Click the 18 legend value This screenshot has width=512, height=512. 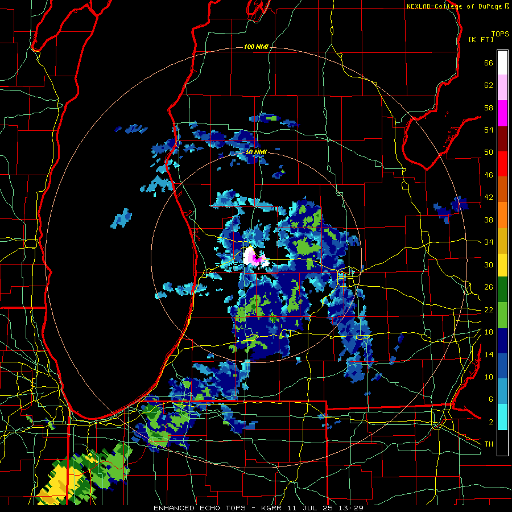pyautogui.click(x=489, y=332)
